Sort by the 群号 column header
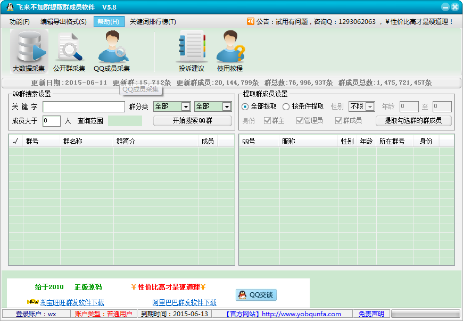463x321 pixels. [42, 141]
